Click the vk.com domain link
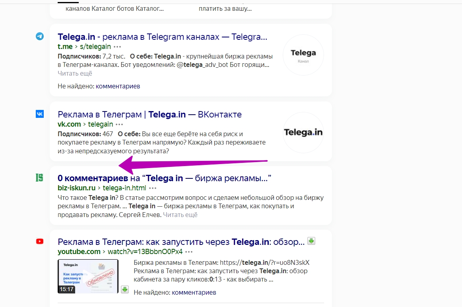Image resolution: width=462 pixels, height=307 pixels. (69, 124)
